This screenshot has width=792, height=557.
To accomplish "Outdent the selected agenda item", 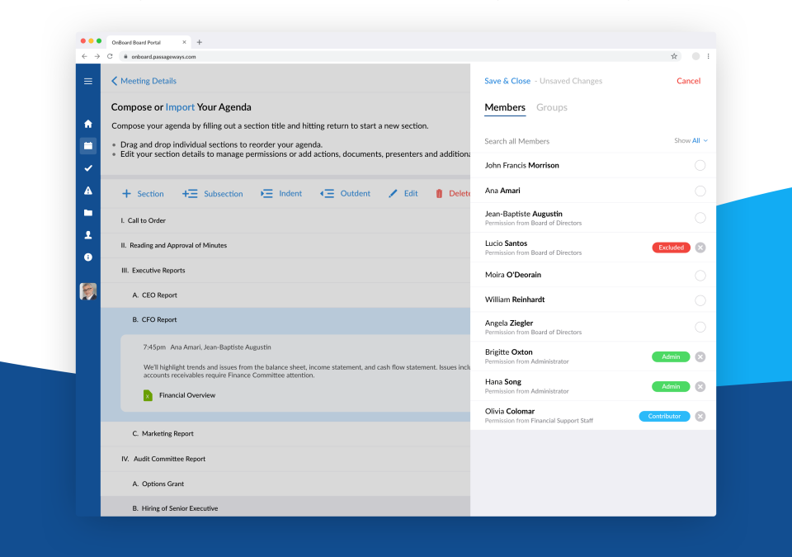I will pyautogui.click(x=345, y=194).
